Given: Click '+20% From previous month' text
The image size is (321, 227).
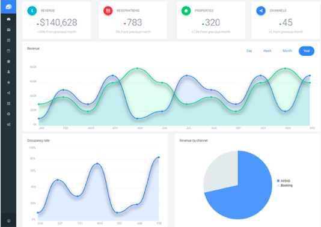Looking at the screenshot, I should (57, 32).
